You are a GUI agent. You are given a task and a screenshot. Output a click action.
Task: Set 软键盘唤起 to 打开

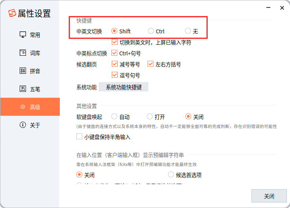(150, 117)
